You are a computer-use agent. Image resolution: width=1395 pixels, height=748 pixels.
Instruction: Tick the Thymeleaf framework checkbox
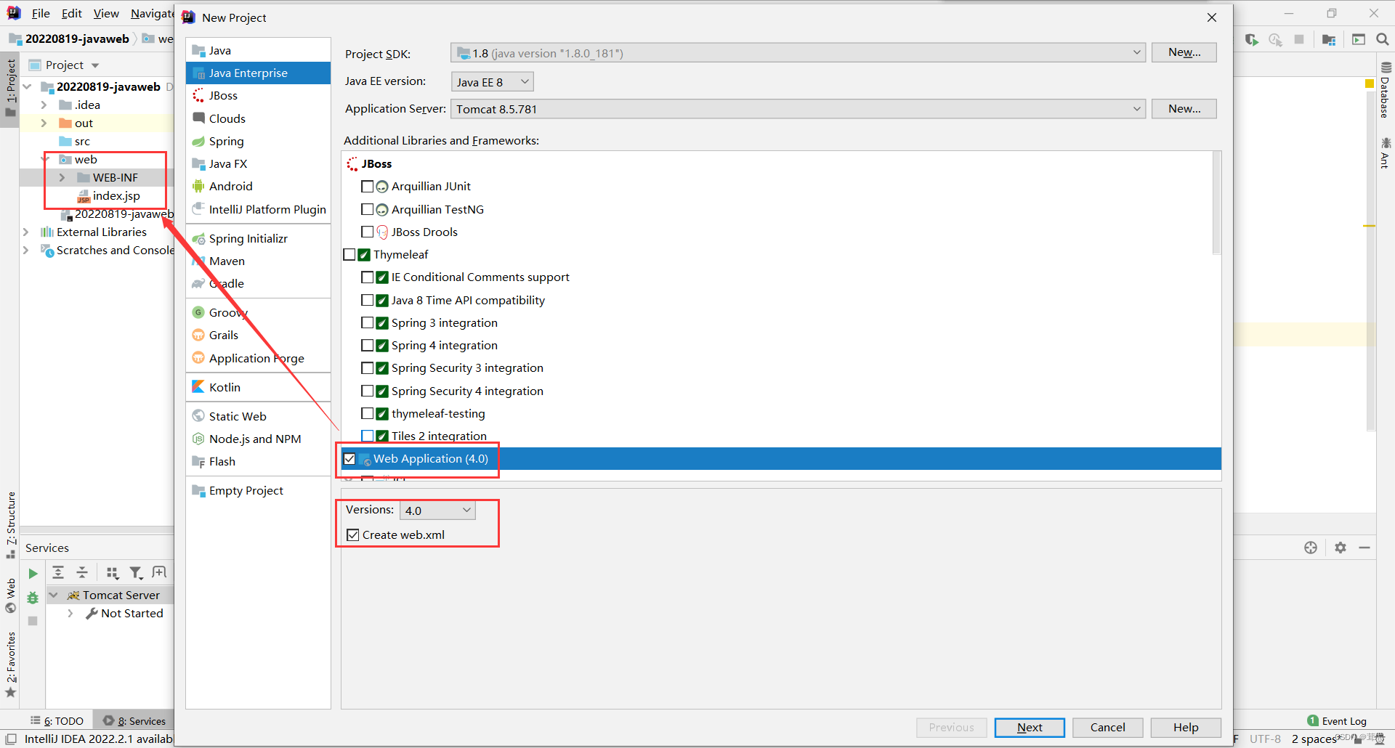tap(349, 255)
